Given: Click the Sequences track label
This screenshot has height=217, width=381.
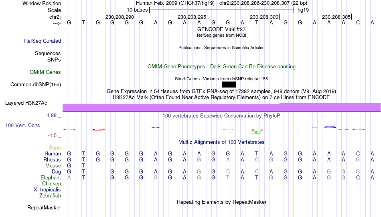Looking at the screenshot, I should coord(48,53).
